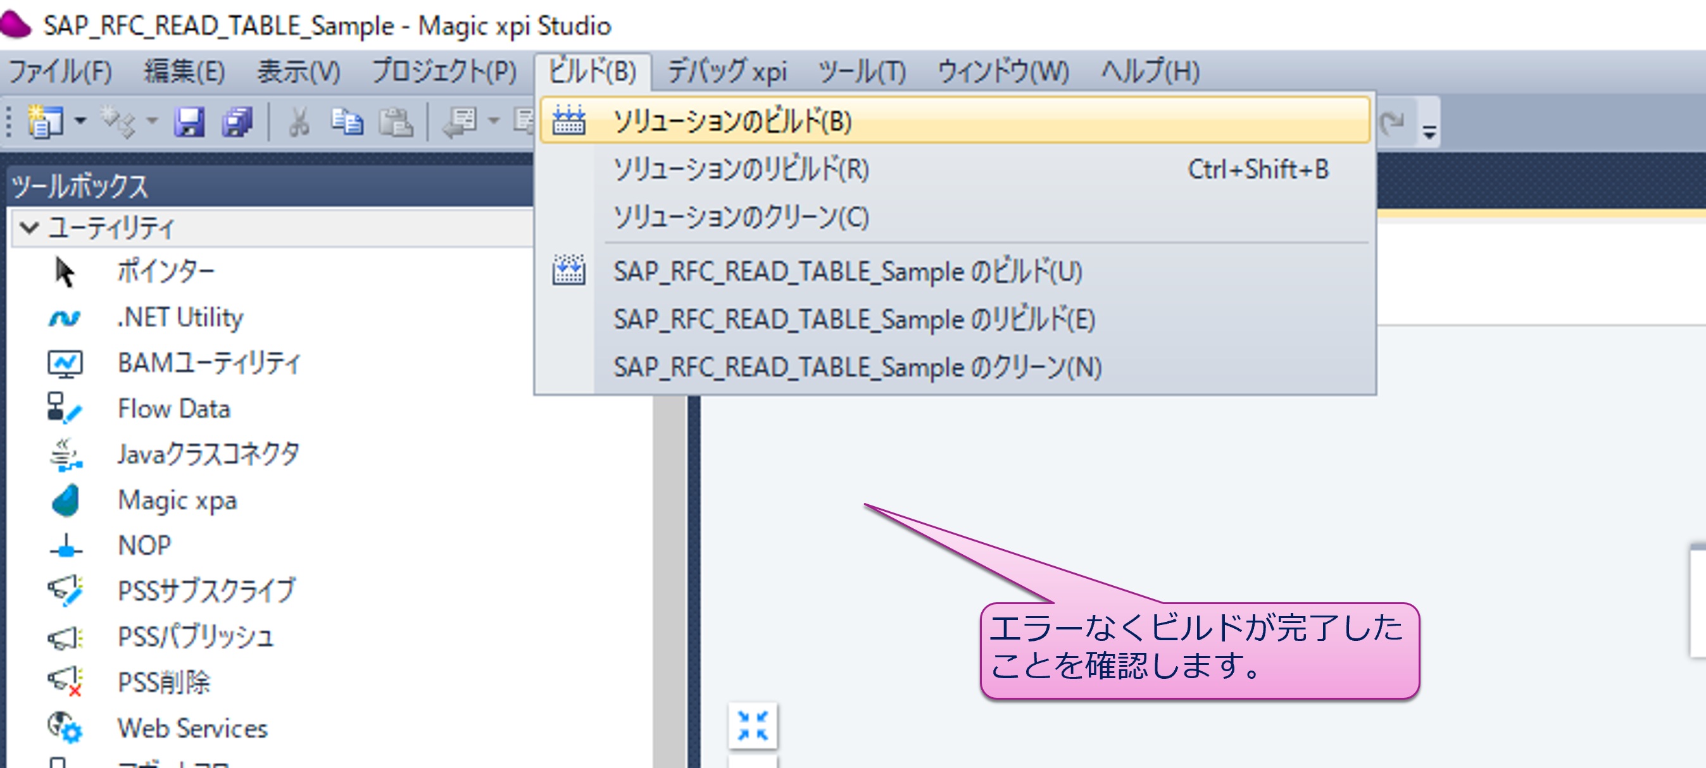Select the Flow Data icon
The width and height of the screenshot is (1706, 768).
(x=65, y=408)
